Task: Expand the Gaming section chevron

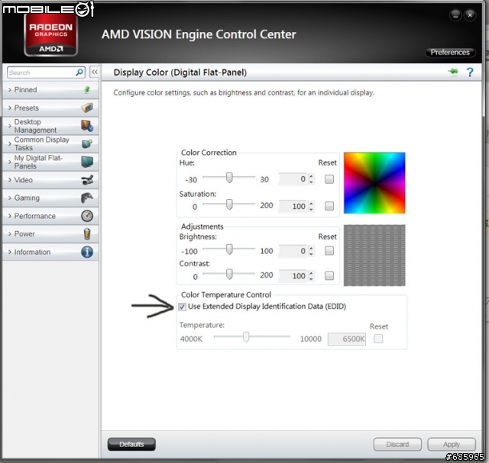Action: point(10,198)
